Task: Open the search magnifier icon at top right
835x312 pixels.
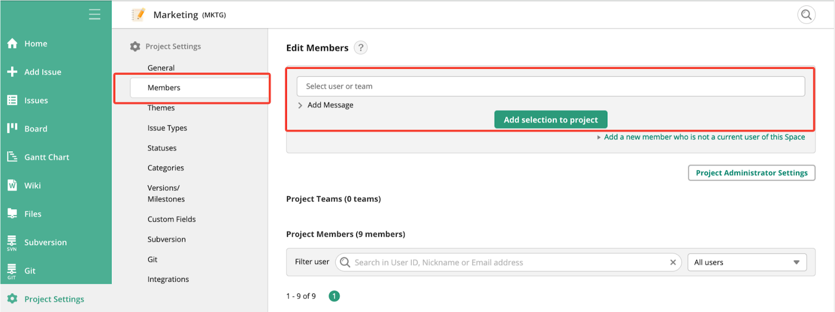Action: (x=806, y=15)
